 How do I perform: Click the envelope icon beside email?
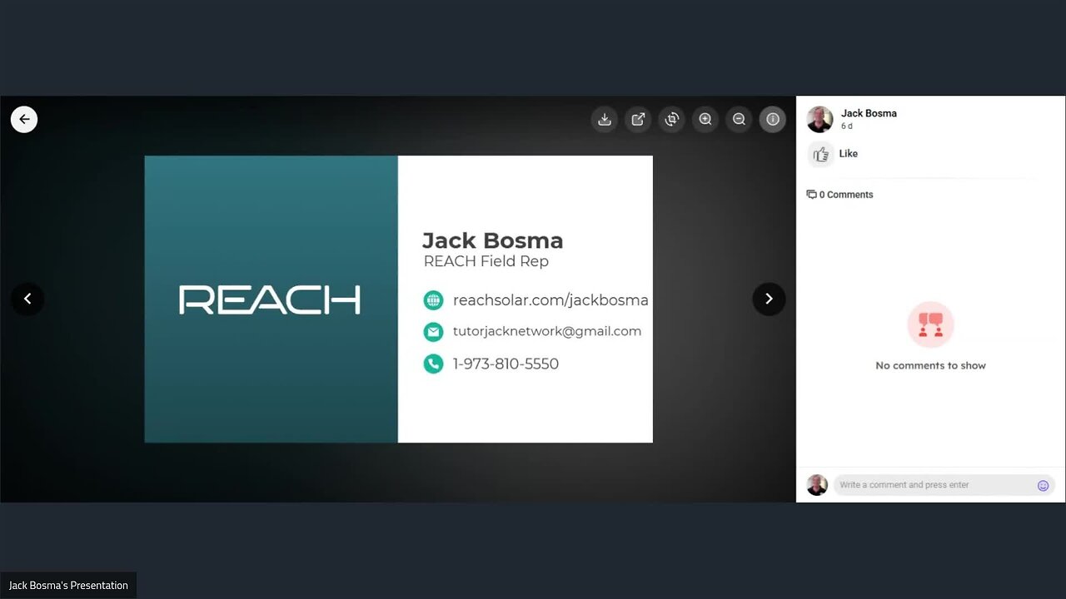(x=433, y=332)
